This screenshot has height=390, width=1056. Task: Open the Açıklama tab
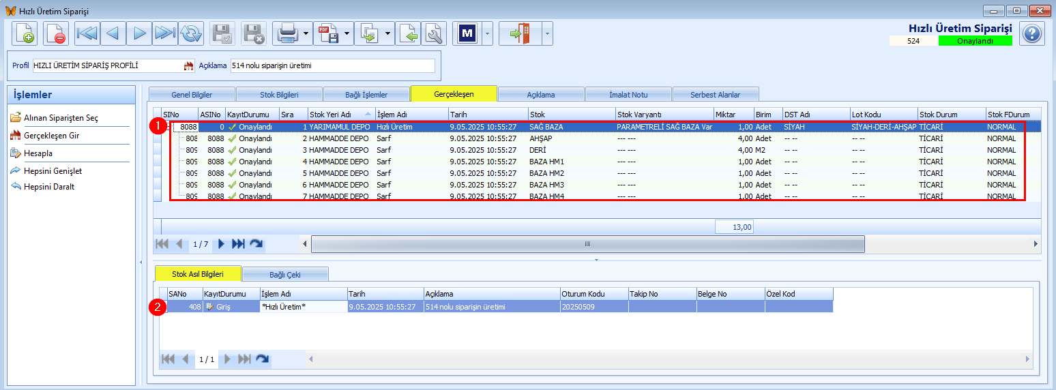(541, 95)
